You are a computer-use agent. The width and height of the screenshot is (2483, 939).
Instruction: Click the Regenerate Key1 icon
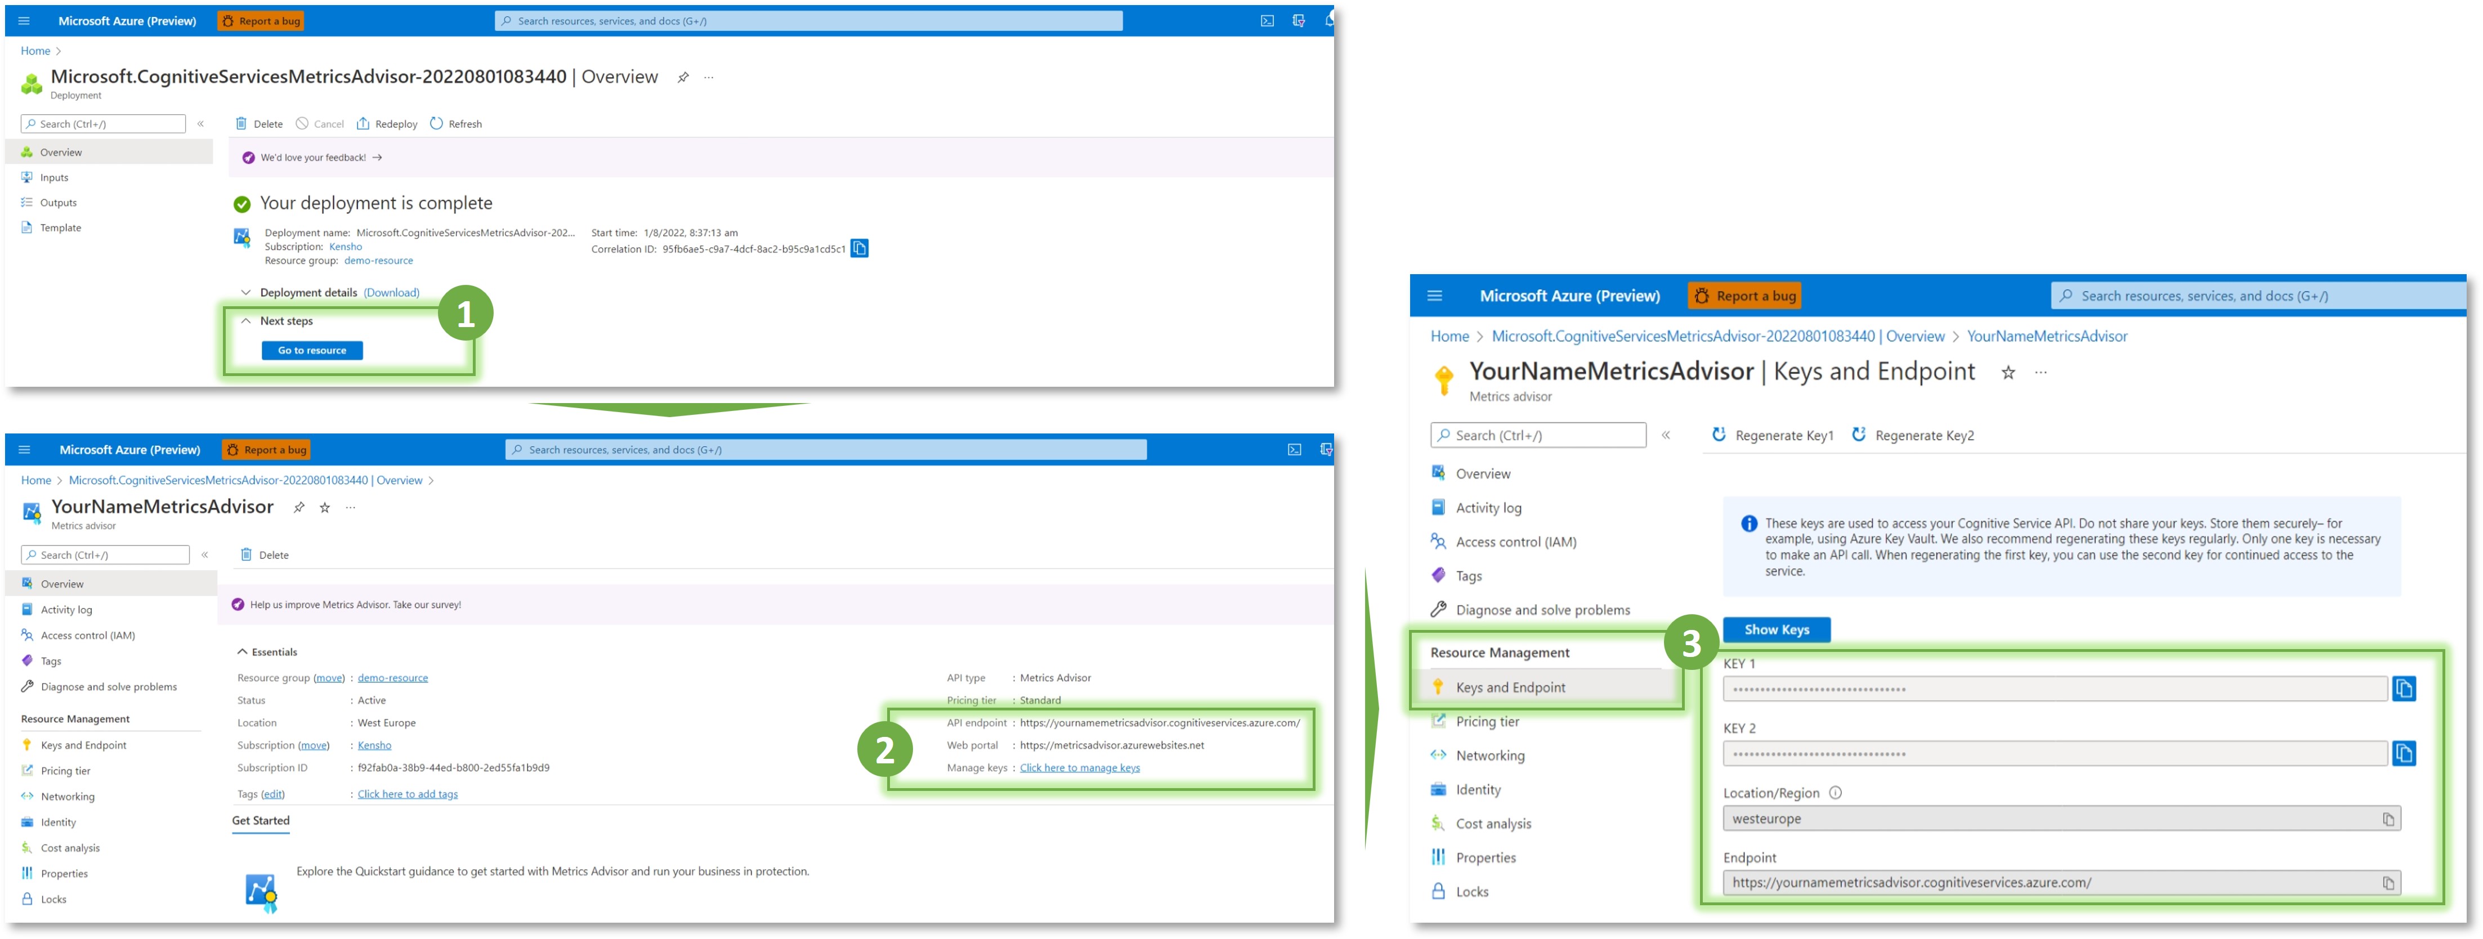pyautogui.click(x=1719, y=435)
